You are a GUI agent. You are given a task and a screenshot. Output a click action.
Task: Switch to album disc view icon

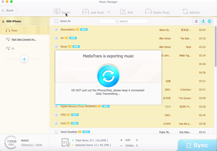(x=209, y=21)
